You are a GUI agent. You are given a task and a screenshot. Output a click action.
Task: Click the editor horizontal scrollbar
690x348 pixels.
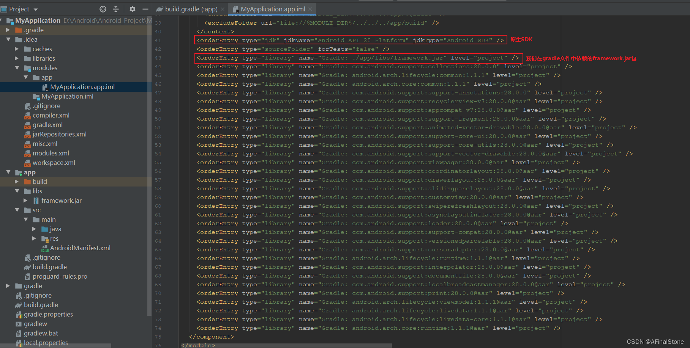287,345
